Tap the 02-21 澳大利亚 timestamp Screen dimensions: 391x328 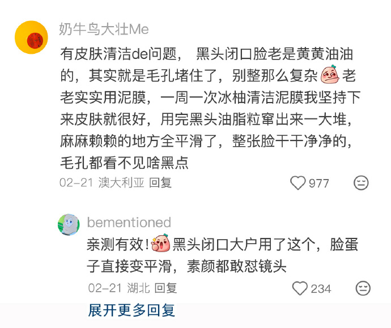pos(102,182)
